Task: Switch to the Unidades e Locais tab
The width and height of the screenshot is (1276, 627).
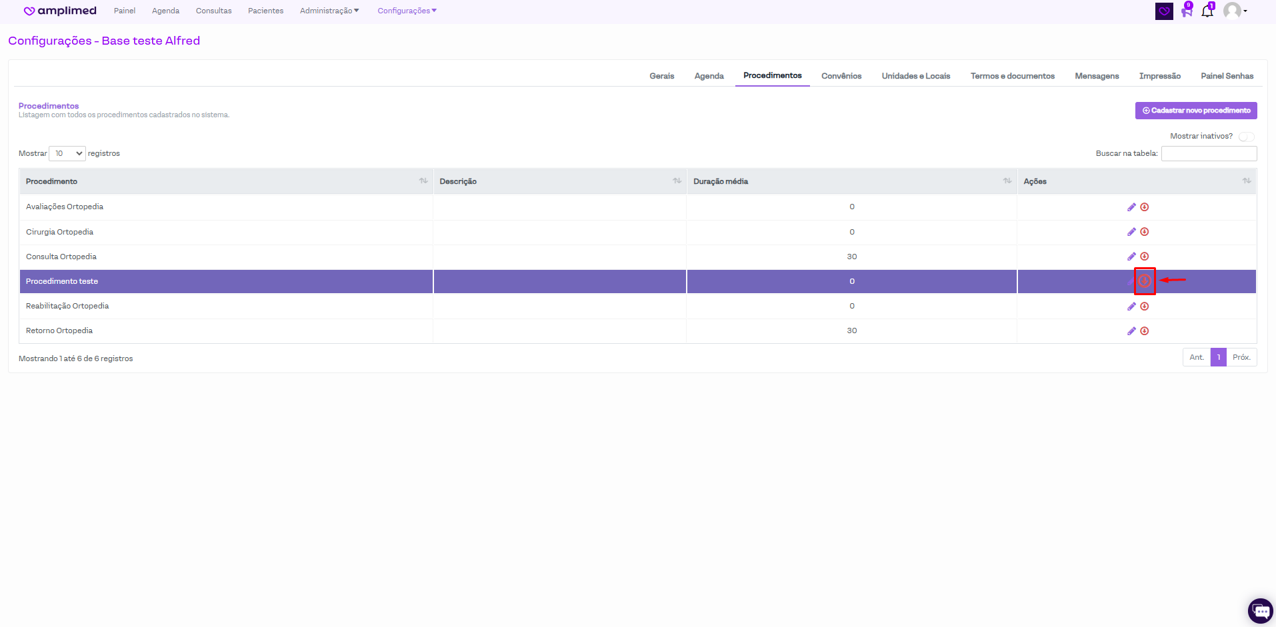Action: click(915, 76)
